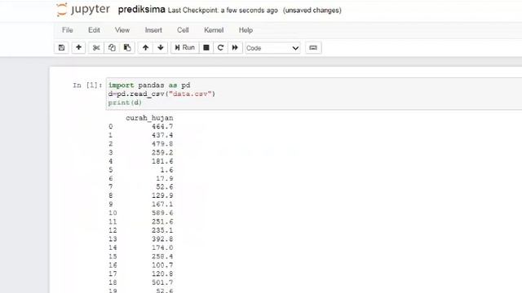
Task: Cut selected cells with scissors icon
Action: pyautogui.click(x=96, y=47)
